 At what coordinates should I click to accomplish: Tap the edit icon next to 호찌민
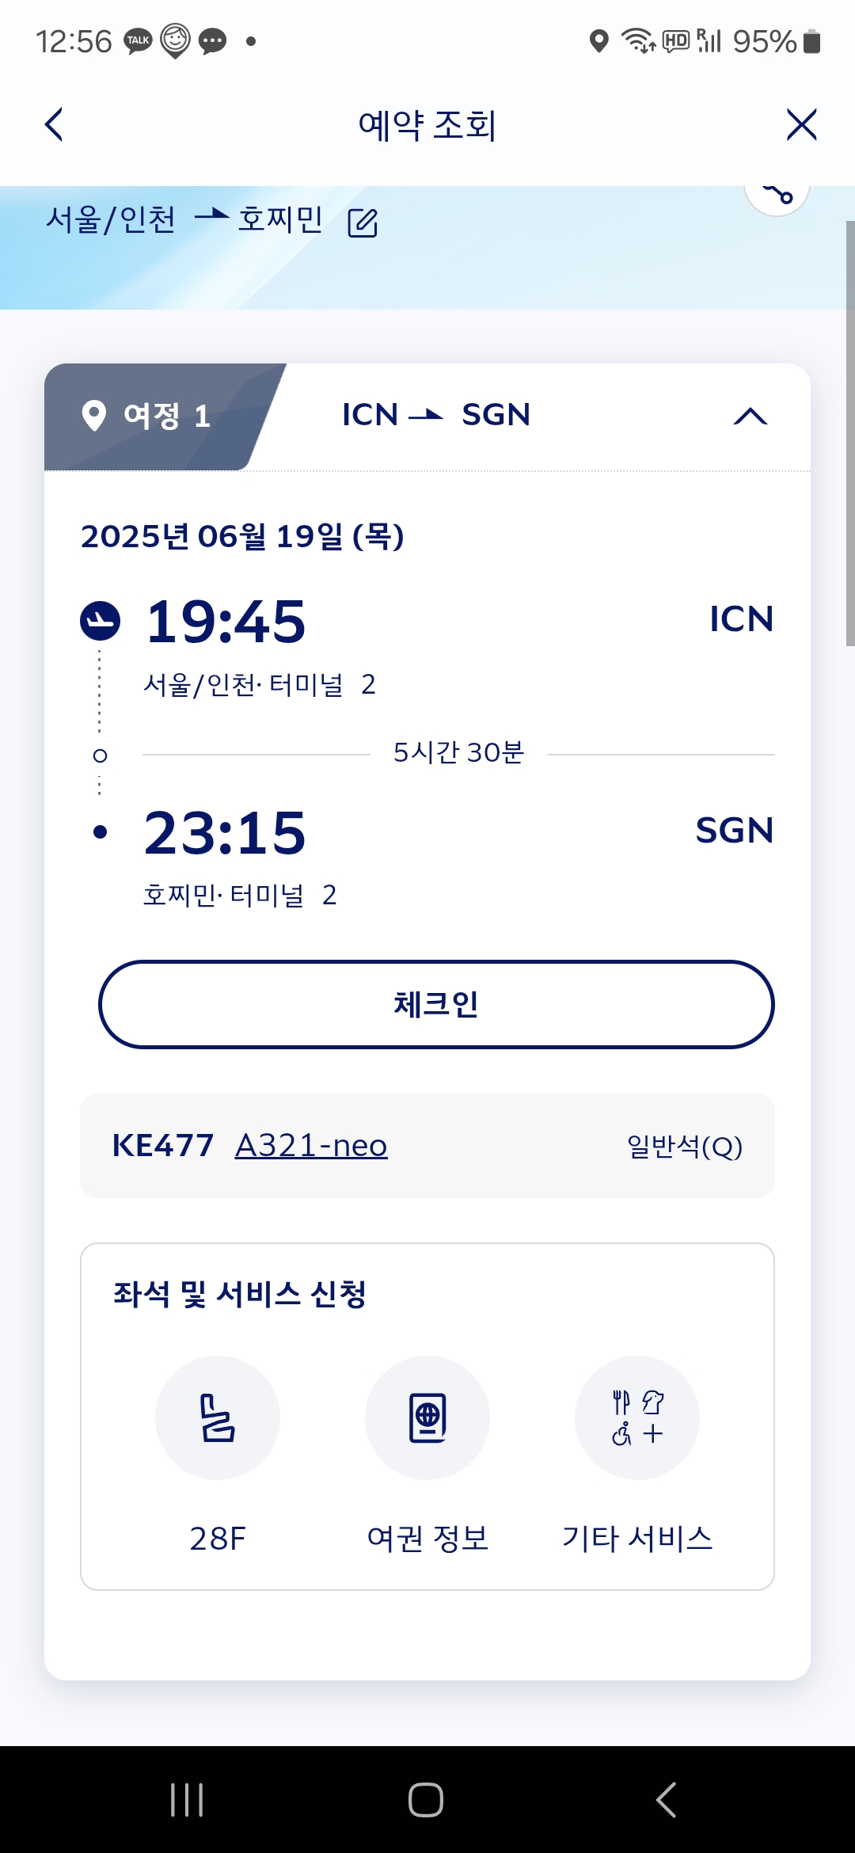[x=363, y=223]
